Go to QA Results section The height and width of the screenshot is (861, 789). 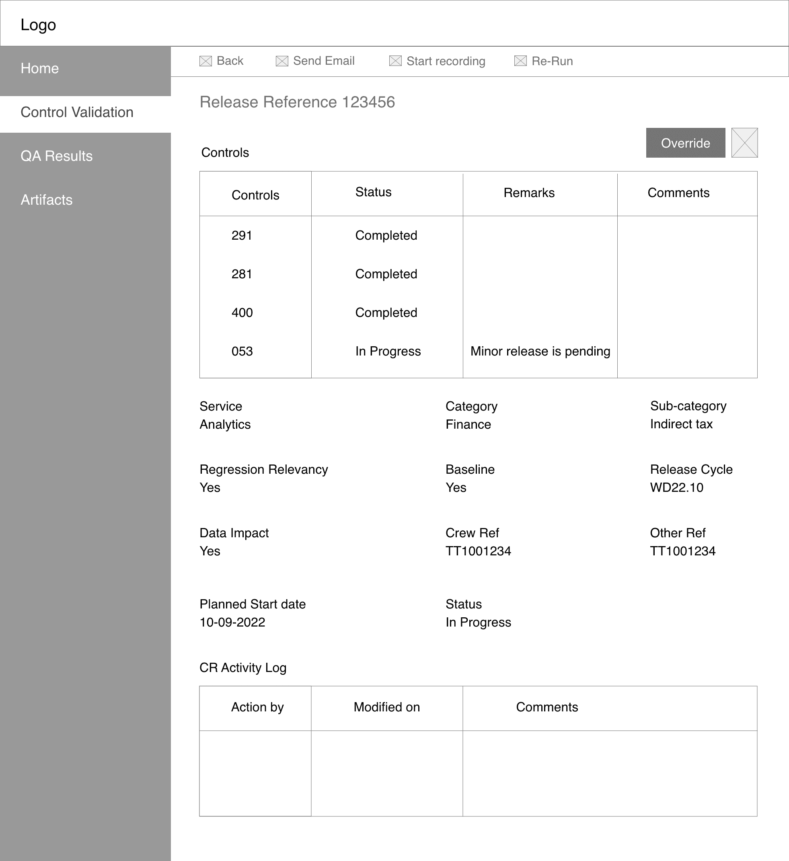(56, 156)
